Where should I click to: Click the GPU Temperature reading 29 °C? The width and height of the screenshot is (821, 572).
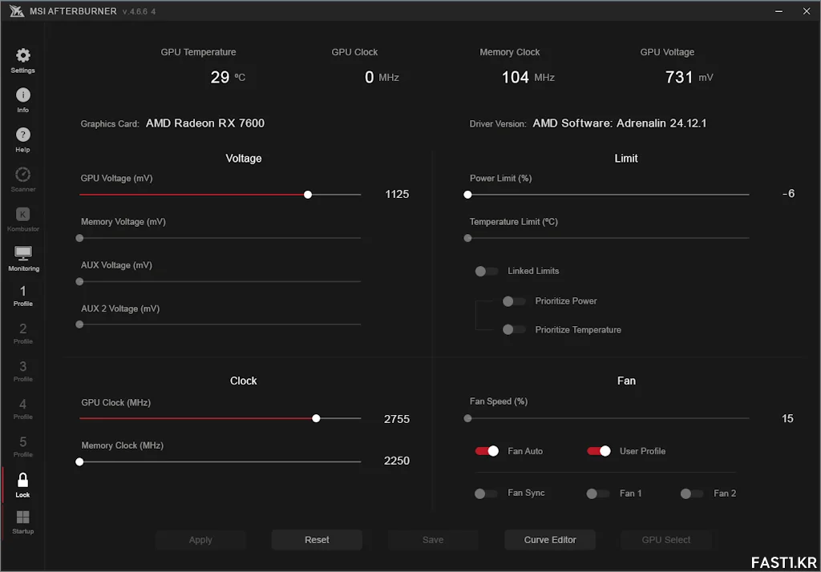click(228, 78)
